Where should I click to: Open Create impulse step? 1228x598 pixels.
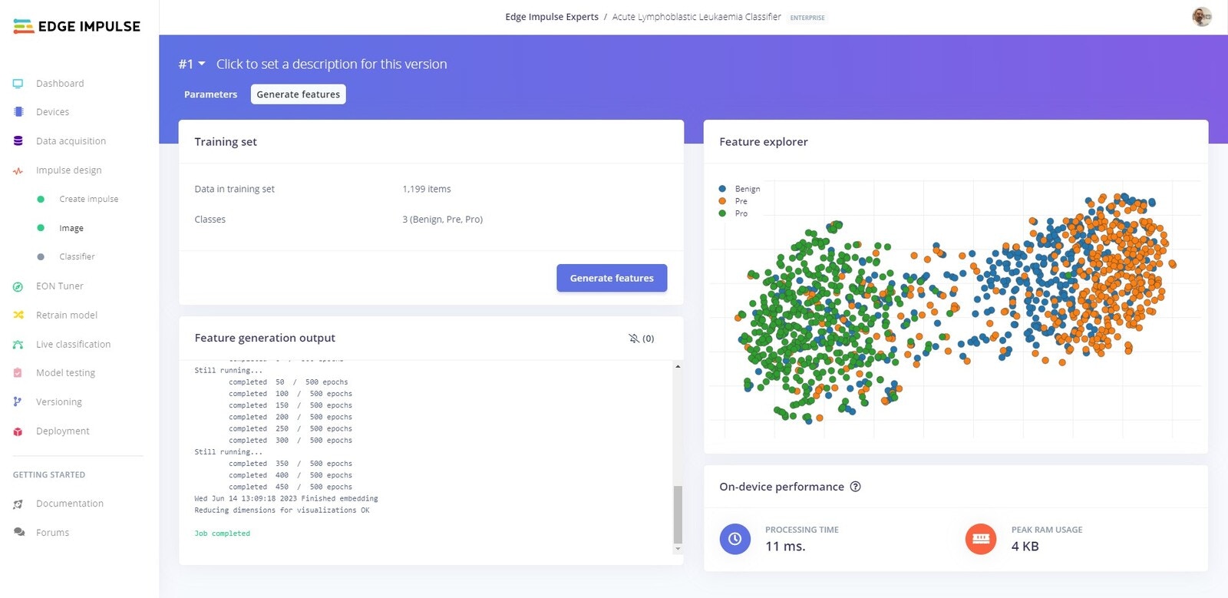[89, 200]
